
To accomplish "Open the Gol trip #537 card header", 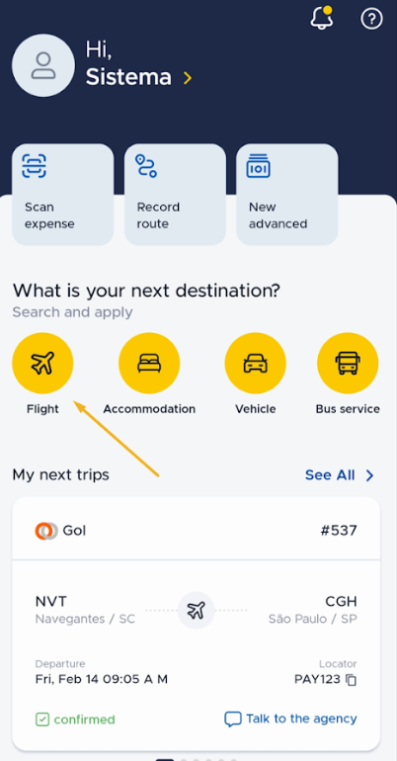I will click(x=197, y=531).
